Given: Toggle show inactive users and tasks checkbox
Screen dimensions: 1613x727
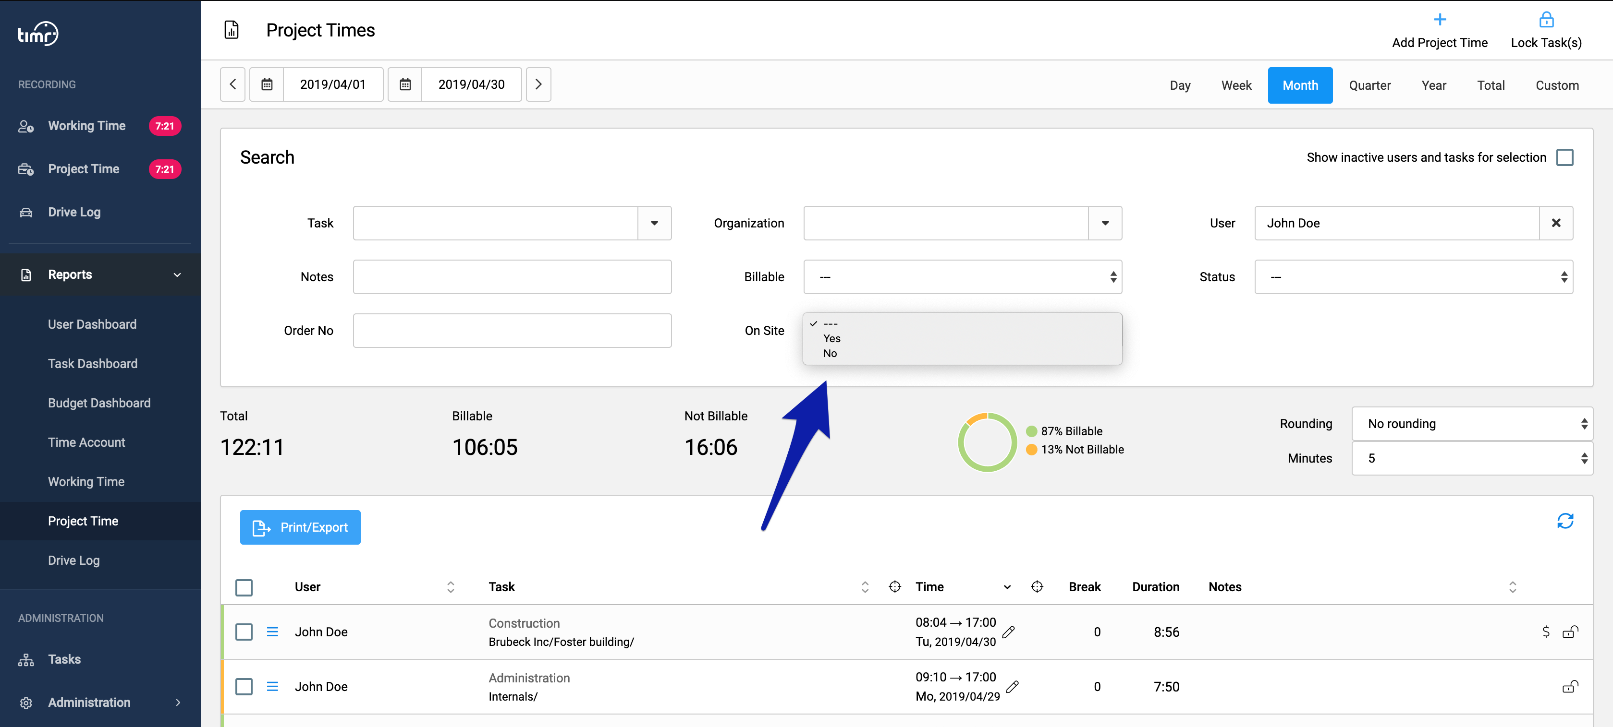Looking at the screenshot, I should [1564, 157].
